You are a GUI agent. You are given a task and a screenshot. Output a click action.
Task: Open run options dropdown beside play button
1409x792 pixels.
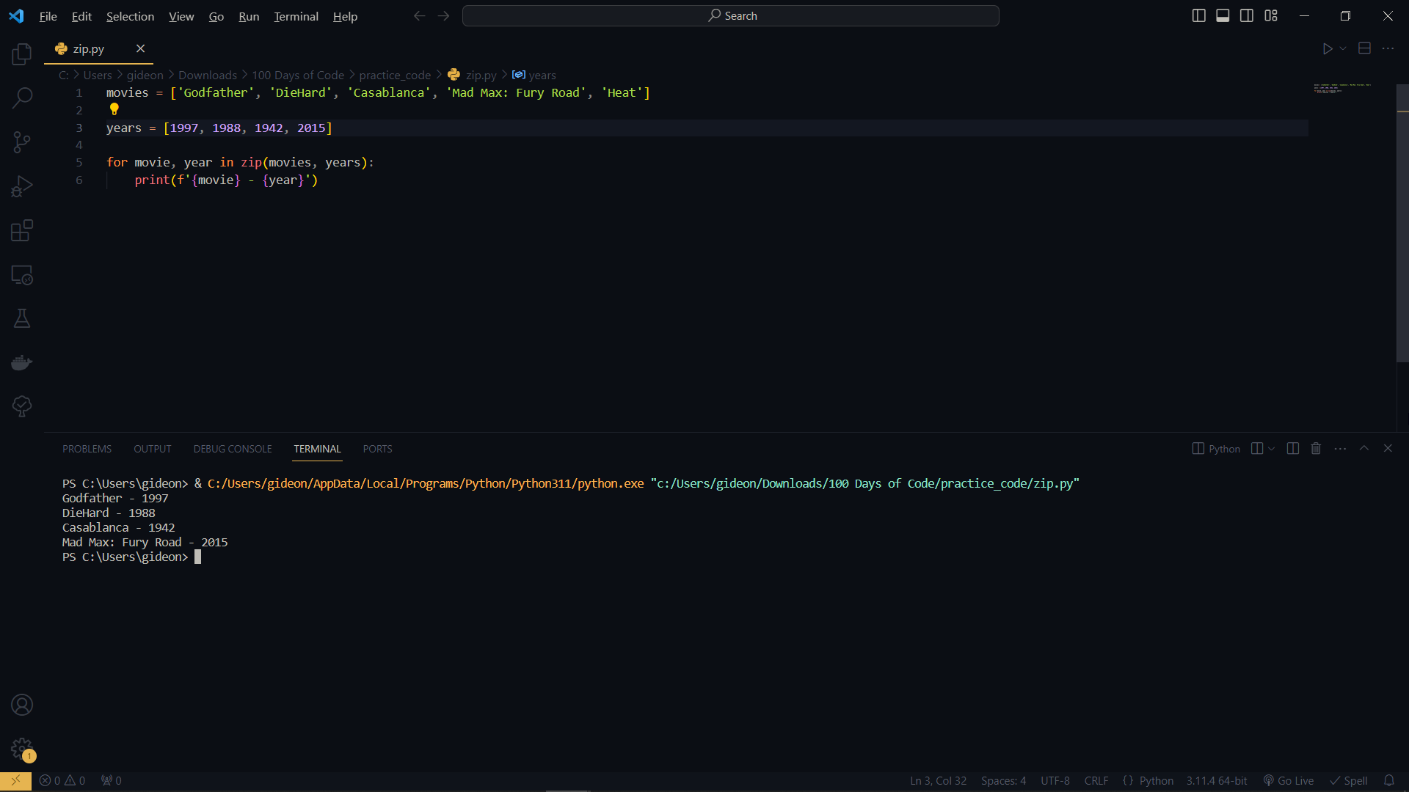pos(1343,48)
